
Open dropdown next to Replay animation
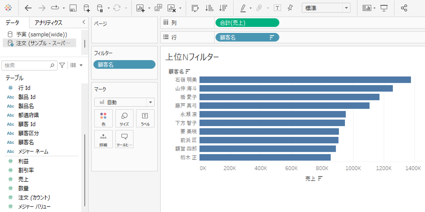coord(64,8)
